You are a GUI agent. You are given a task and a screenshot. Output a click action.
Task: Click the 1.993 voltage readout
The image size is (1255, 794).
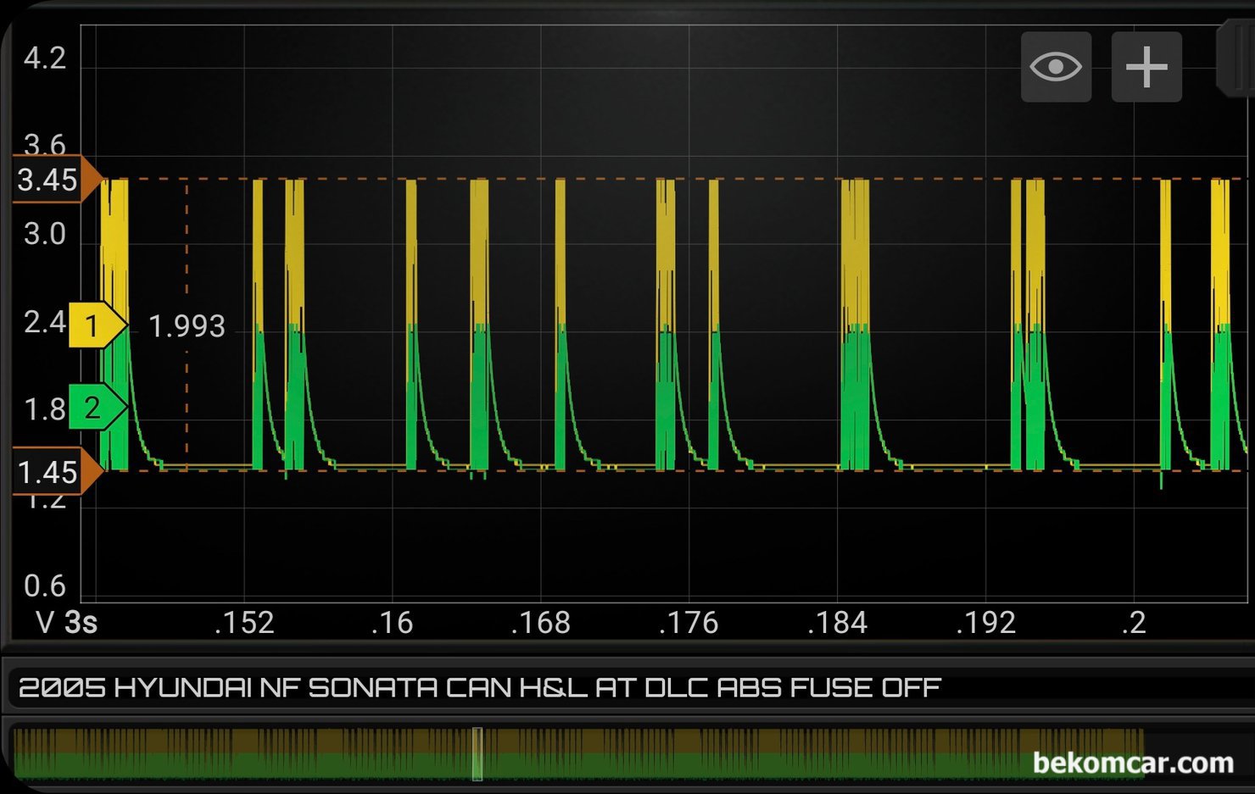tap(187, 326)
